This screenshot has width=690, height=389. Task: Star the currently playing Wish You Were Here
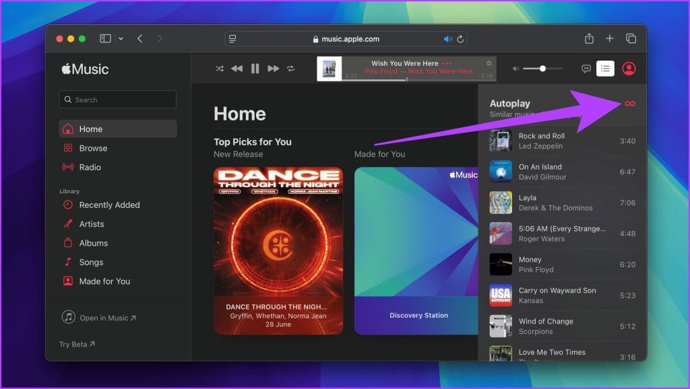[x=489, y=63]
